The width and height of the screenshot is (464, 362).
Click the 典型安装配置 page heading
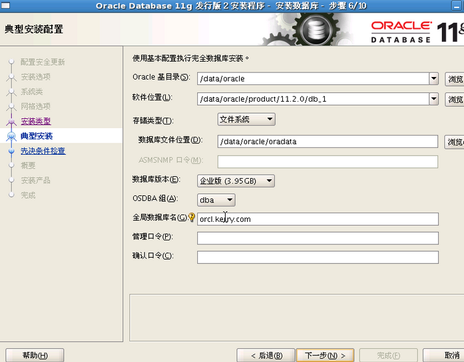pyautogui.click(x=34, y=29)
